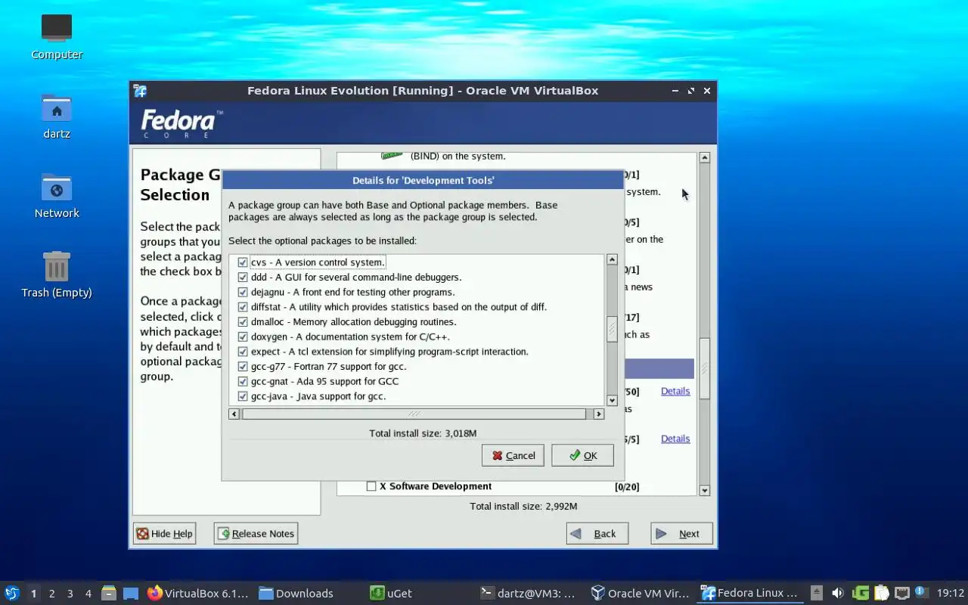Go Back in the Fedora installer
Image resolution: width=968 pixels, height=605 pixels.
pos(597,533)
